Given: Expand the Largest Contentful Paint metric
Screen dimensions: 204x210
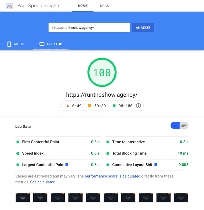Looking at the screenshot, I should point(57,165).
